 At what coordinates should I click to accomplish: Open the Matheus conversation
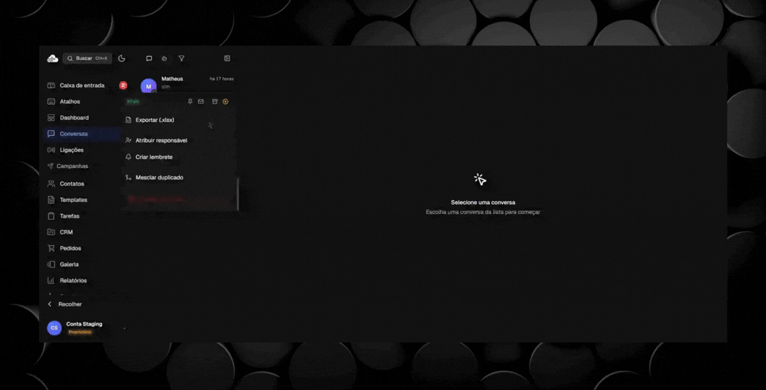click(x=188, y=83)
